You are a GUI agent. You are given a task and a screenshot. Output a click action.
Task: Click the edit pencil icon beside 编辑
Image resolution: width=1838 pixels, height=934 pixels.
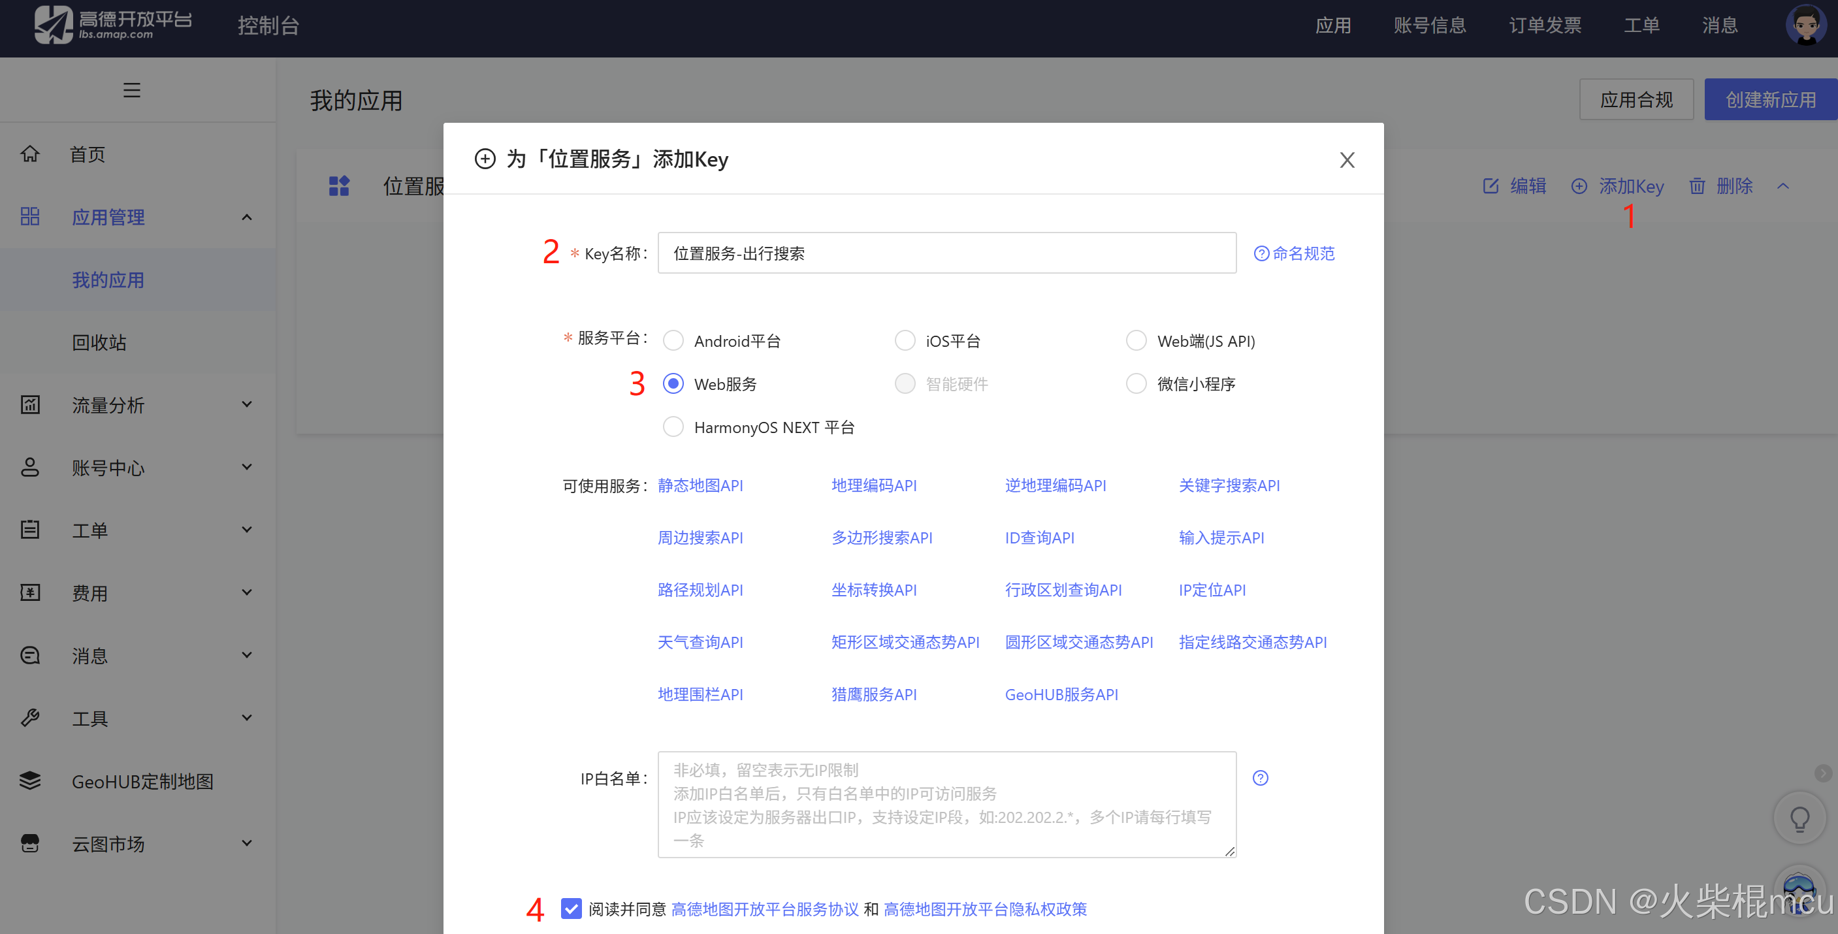(x=1491, y=186)
